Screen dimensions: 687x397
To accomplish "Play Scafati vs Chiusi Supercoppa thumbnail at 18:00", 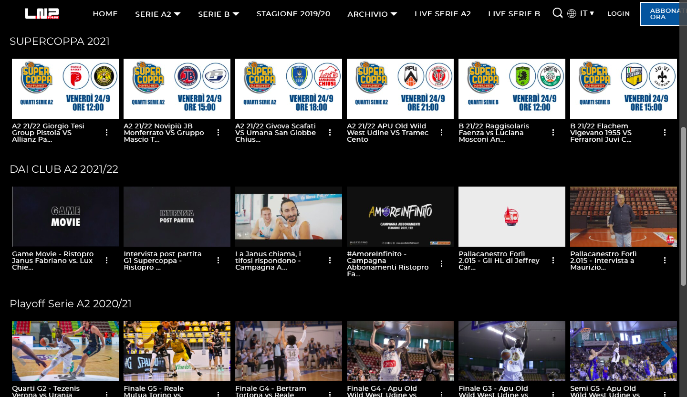I will tap(289, 89).
